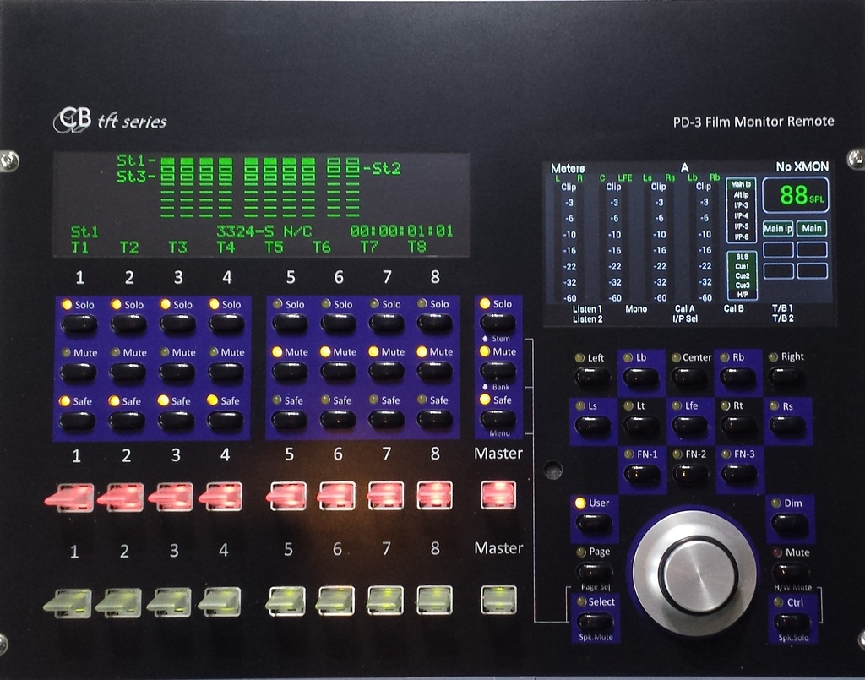Select the Right speaker button
The width and height of the screenshot is (865, 680).
click(x=786, y=378)
